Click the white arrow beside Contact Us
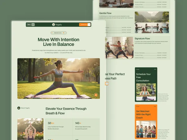The width and height of the screenshot is (187, 140). pyautogui.click(x=89, y=25)
